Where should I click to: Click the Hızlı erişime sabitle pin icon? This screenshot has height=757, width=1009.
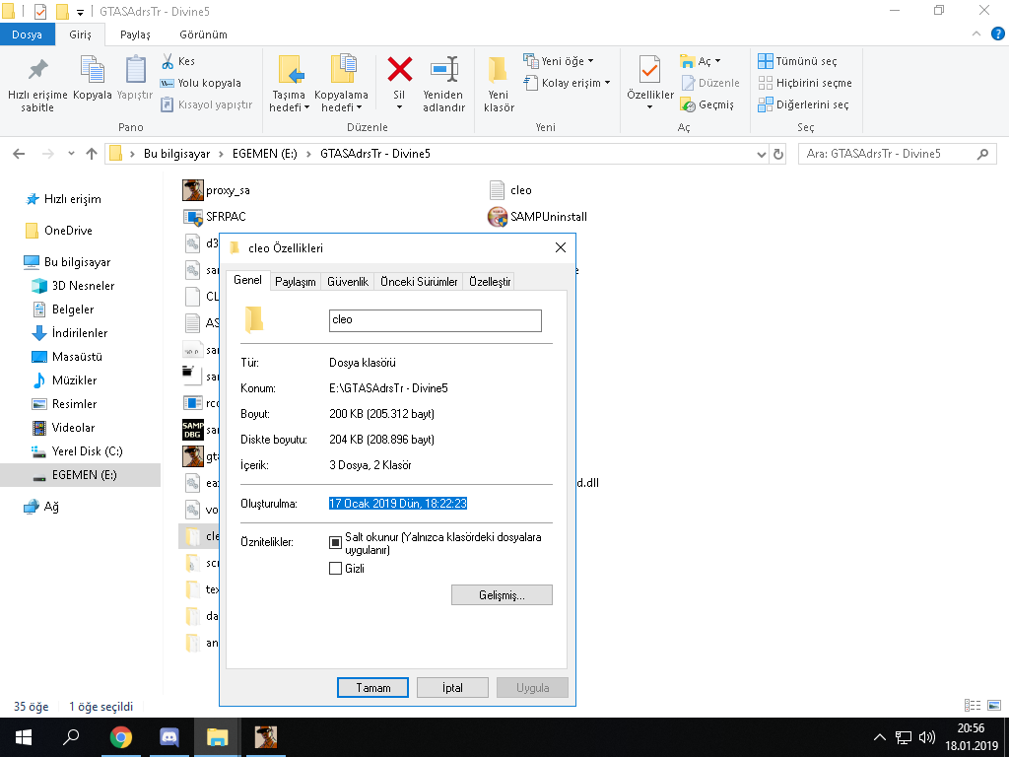coord(37,71)
